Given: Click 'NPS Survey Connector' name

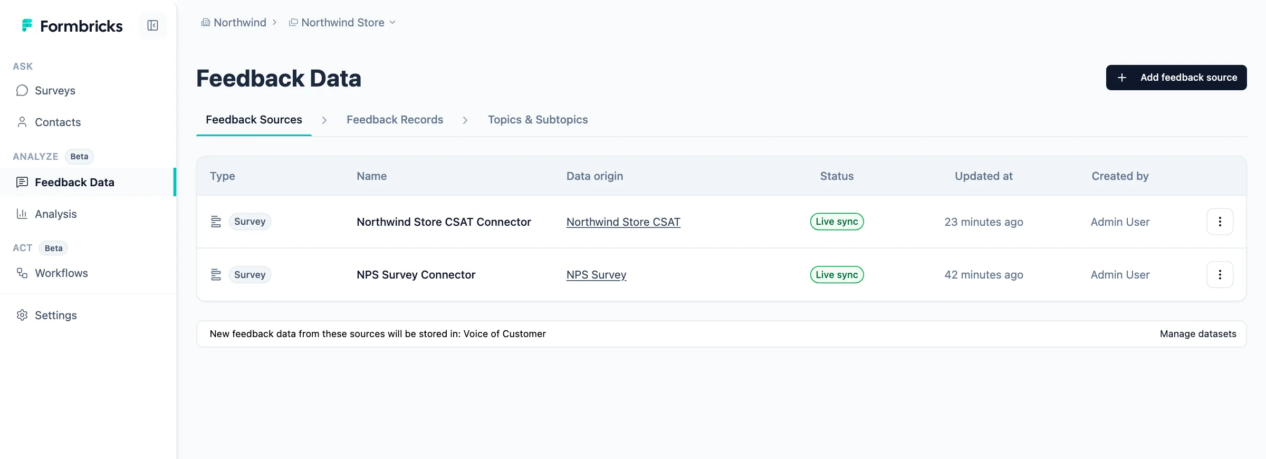Looking at the screenshot, I should (416, 275).
